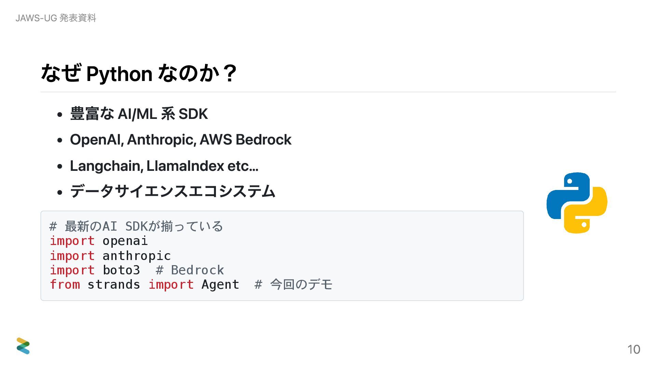Image resolution: width=656 pixels, height=369 pixels.
Task: Click the page number 10
Action: pyautogui.click(x=633, y=350)
